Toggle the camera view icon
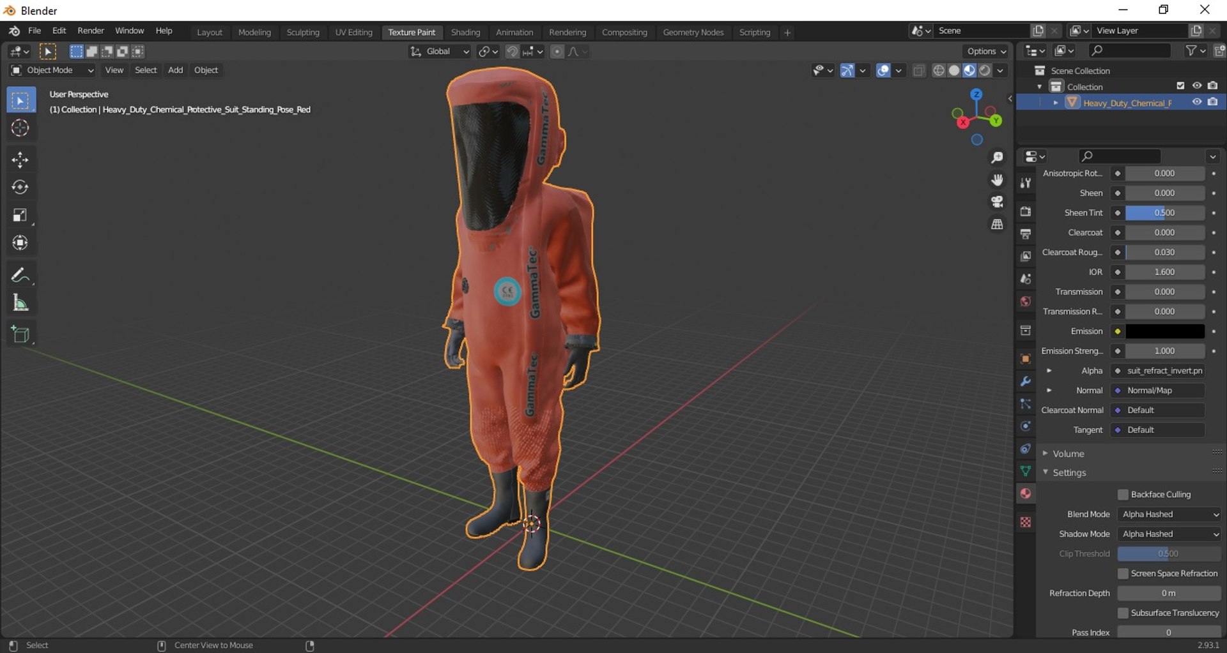 click(x=997, y=202)
